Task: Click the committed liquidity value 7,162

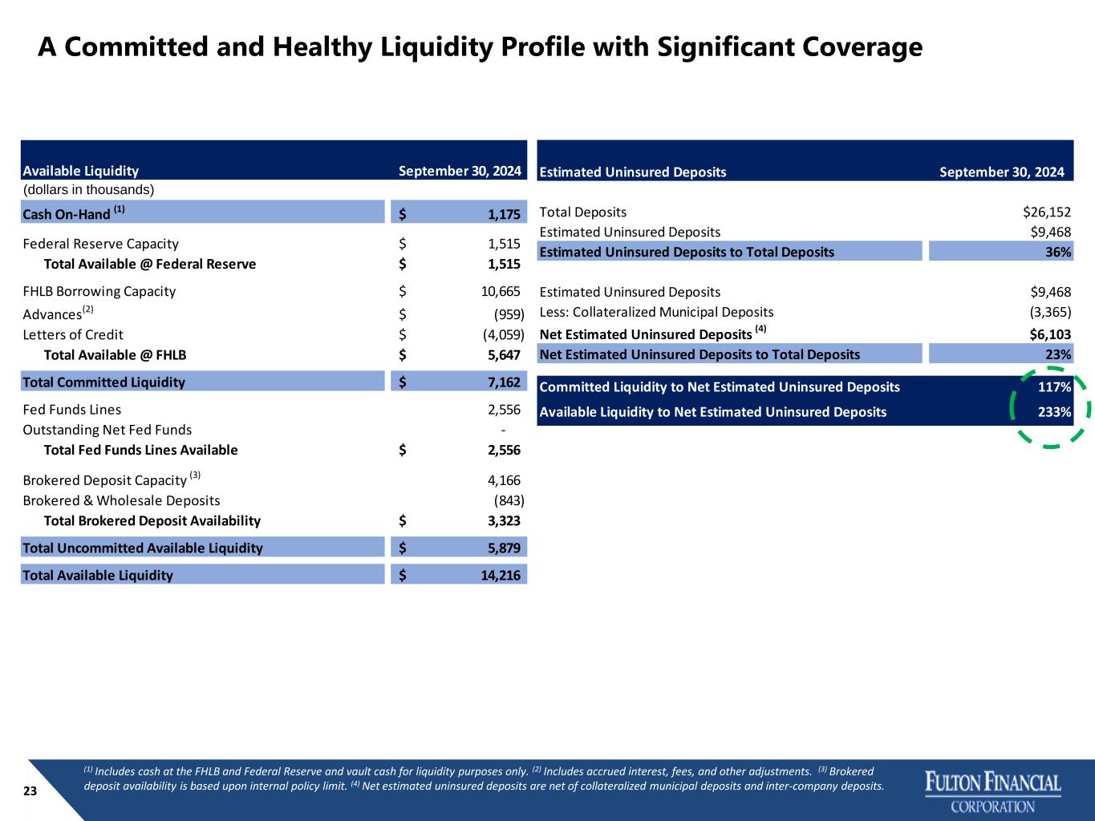Action: [x=504, y=382]
